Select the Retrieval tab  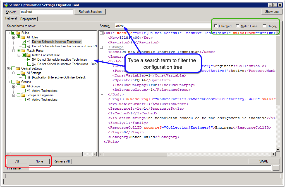(11, 19)
